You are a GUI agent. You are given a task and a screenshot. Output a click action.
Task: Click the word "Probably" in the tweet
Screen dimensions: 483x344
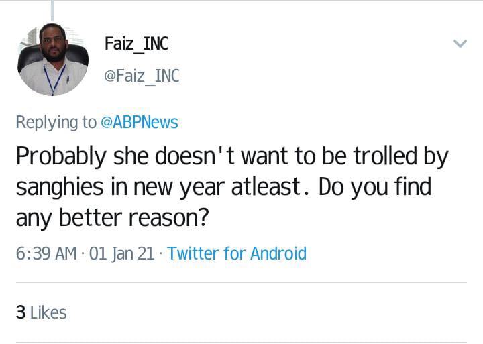pos(61,158)
